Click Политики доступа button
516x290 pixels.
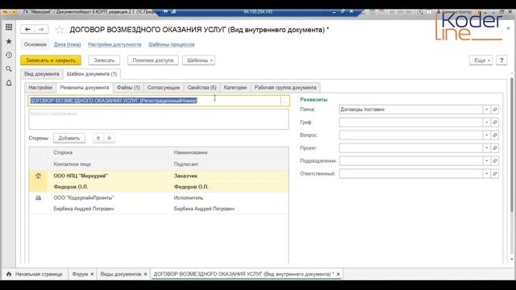tap(153, 60)
